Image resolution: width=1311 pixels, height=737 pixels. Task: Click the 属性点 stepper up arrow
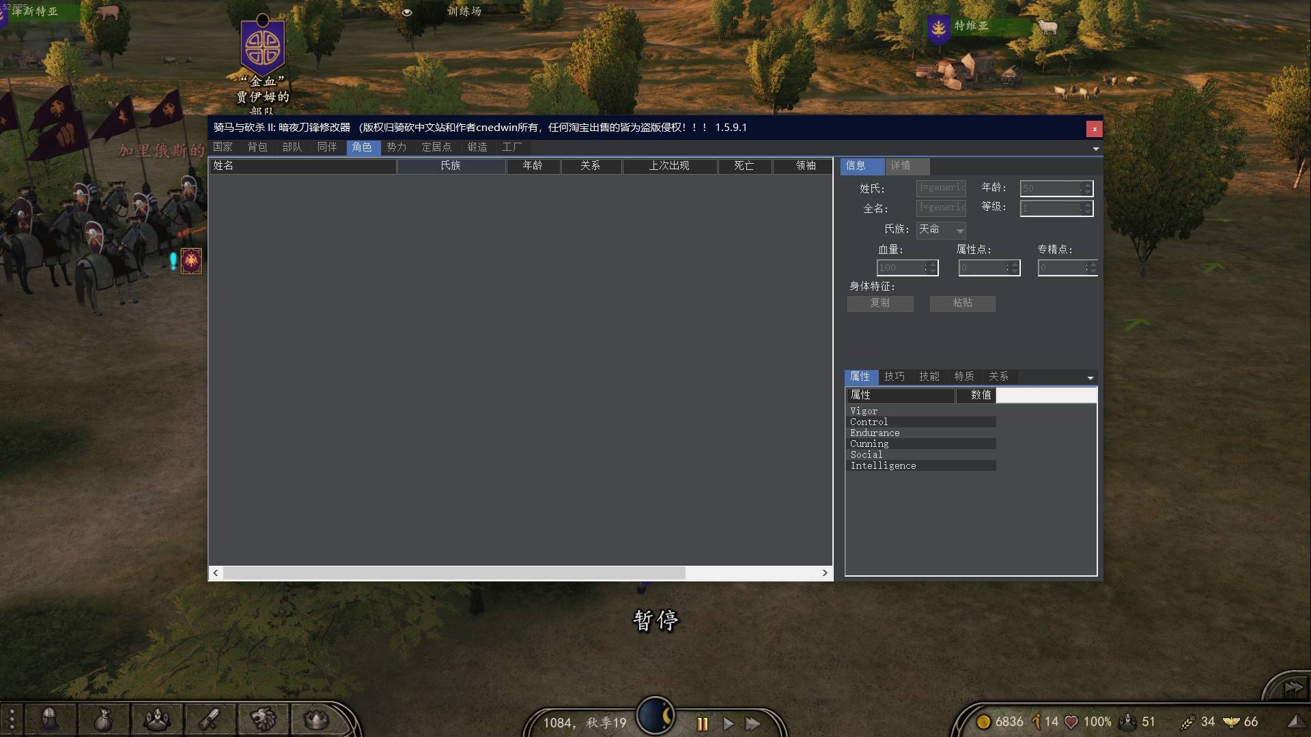click(1015, 265)
